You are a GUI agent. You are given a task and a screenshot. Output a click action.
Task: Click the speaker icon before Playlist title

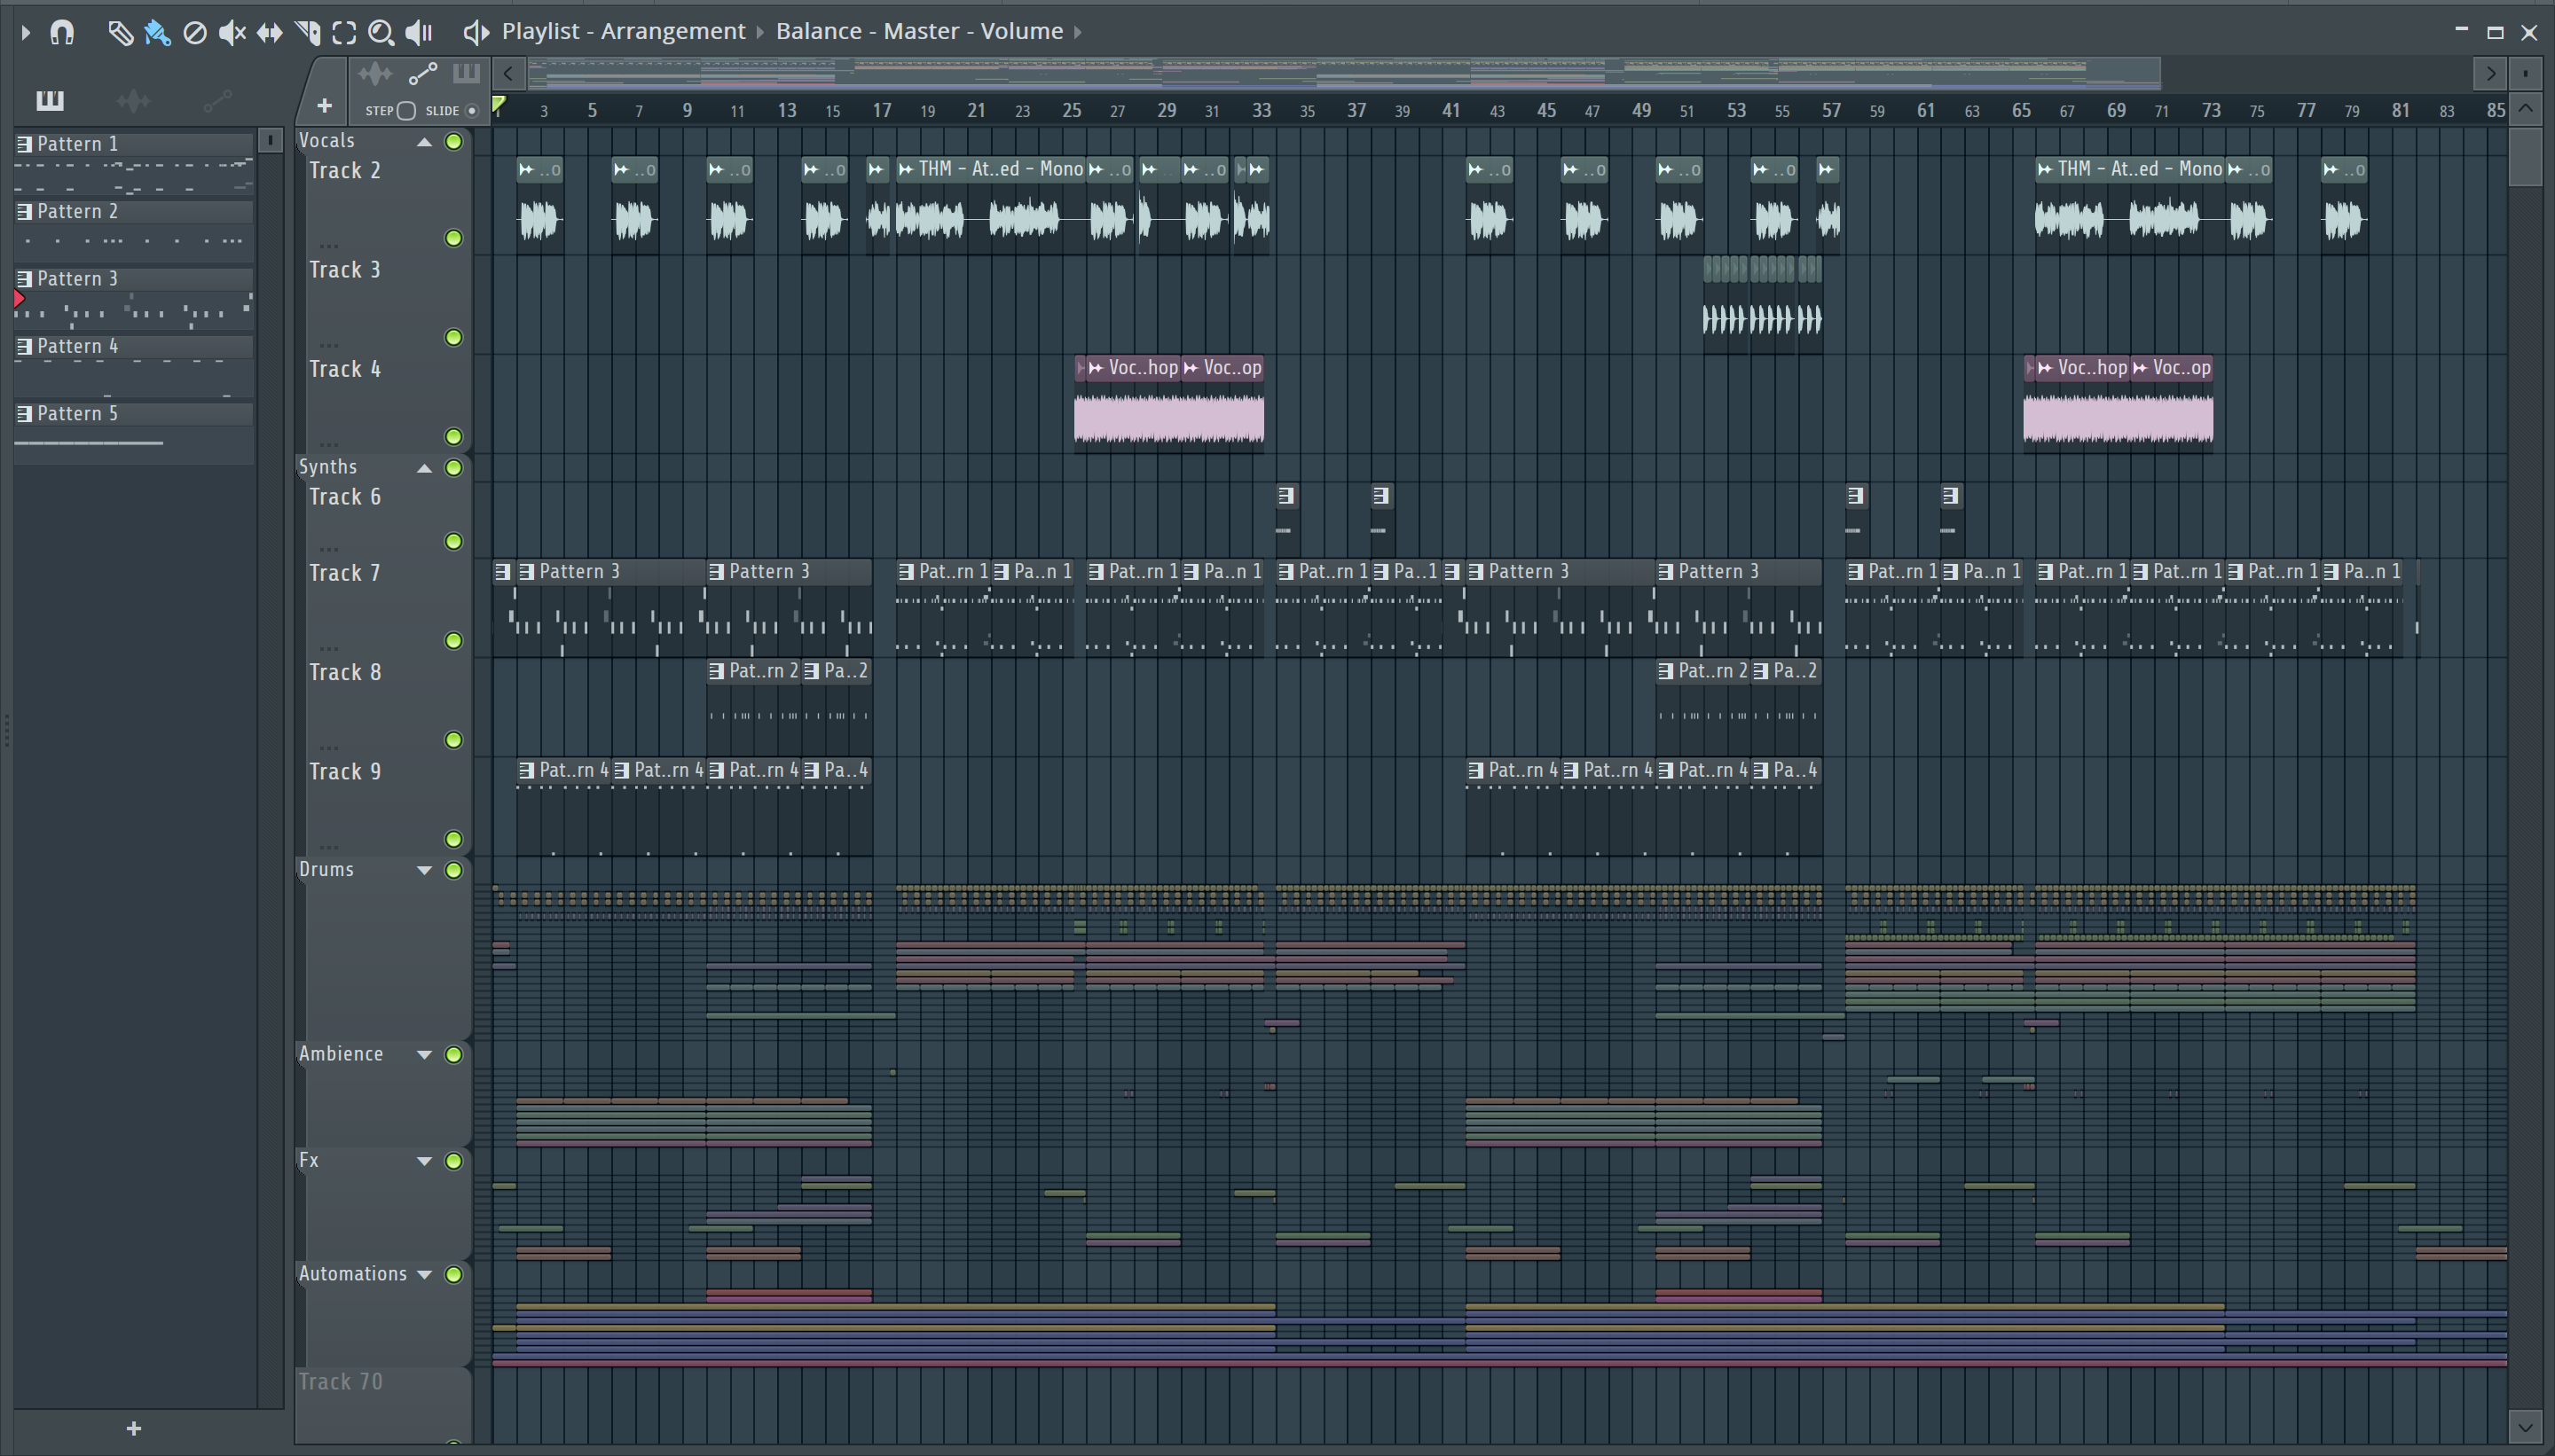point(476,33)
